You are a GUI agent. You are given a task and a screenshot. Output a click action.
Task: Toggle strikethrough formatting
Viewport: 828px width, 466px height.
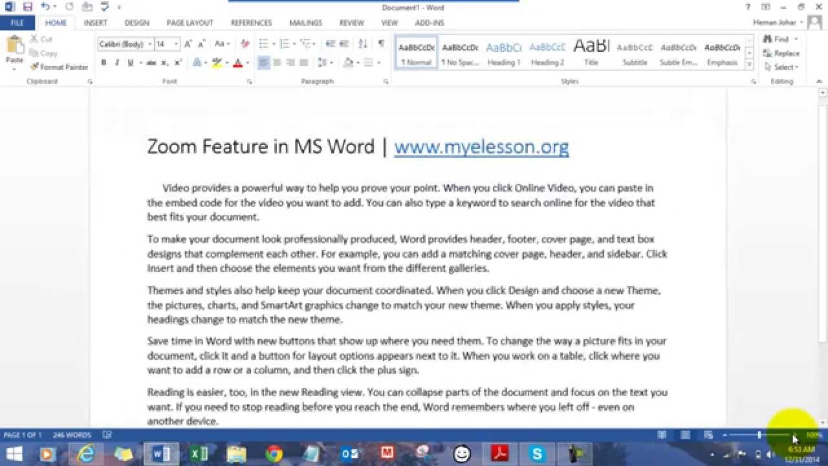pyautogui.click(x=151, y=63)
